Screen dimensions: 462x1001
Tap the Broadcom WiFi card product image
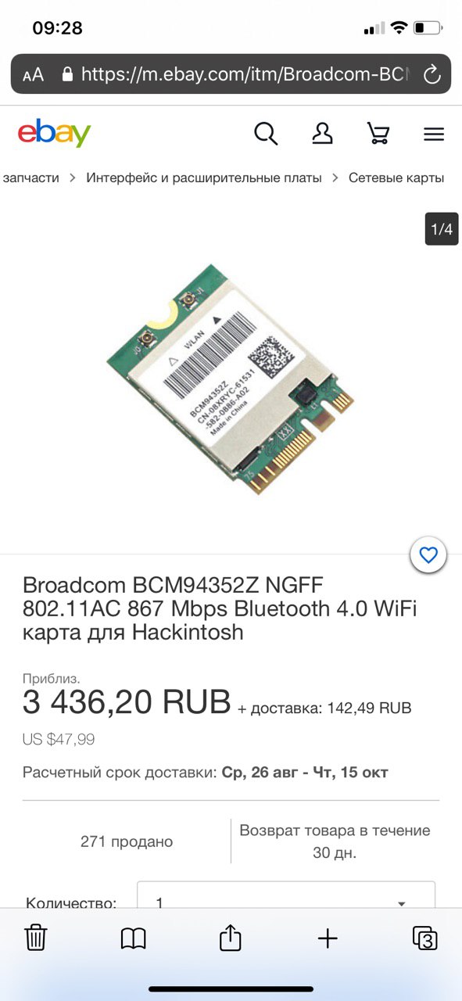click(231, 379)
